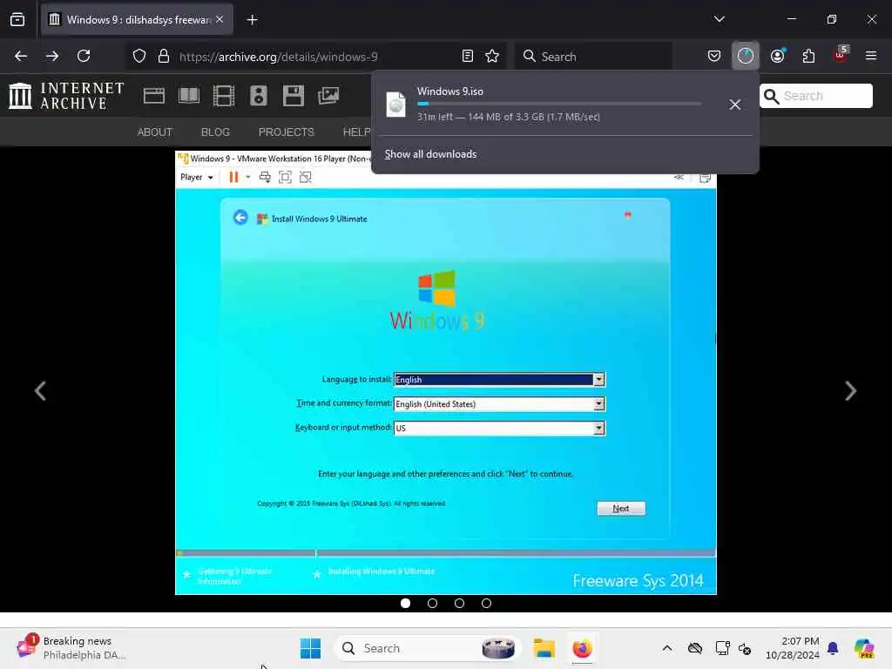Click the download file icon
The image size is (892, 669).
396,105
